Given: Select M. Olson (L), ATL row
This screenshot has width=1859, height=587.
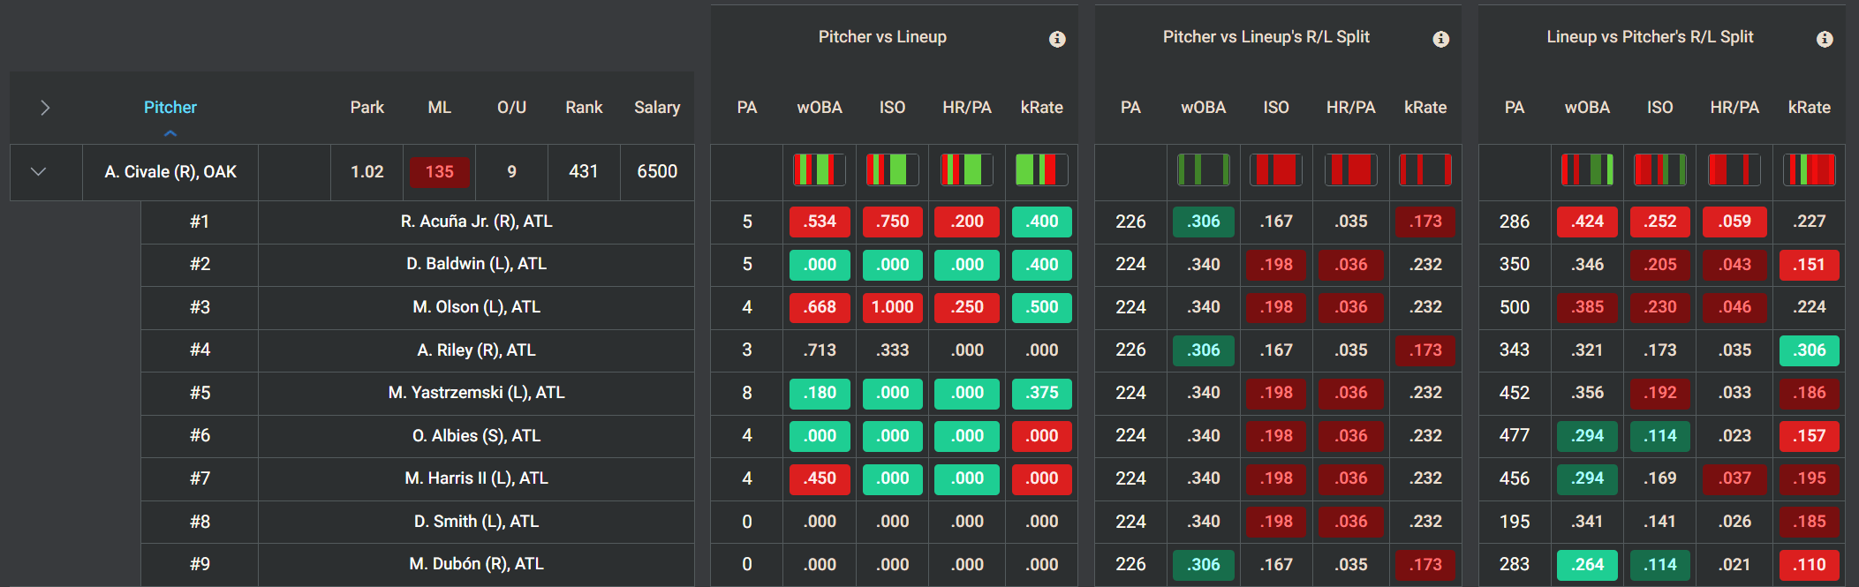Looking at the screenshot, I should 476,307.
